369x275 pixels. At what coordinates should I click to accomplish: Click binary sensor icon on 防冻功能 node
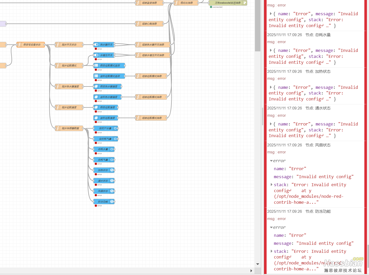coord(112,202)
